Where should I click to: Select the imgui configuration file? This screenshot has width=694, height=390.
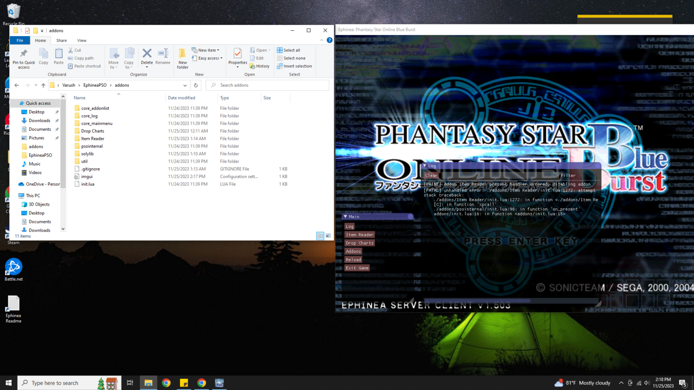(87, 176)
